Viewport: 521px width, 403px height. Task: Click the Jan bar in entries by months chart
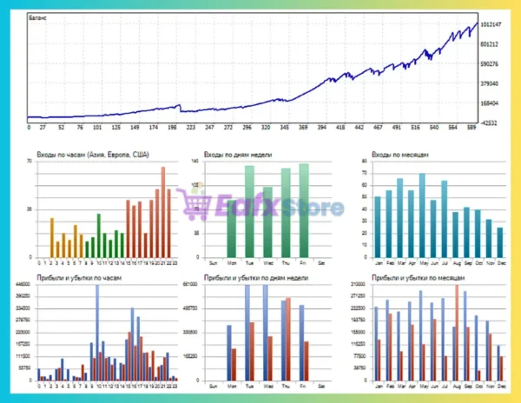pyautogui.click(x=378, y=228)
